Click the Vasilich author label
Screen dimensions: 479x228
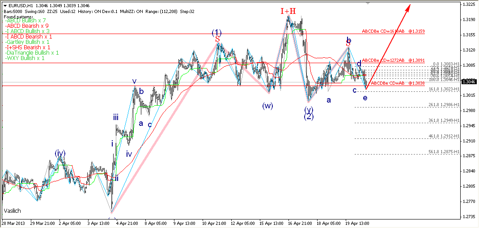13,211
